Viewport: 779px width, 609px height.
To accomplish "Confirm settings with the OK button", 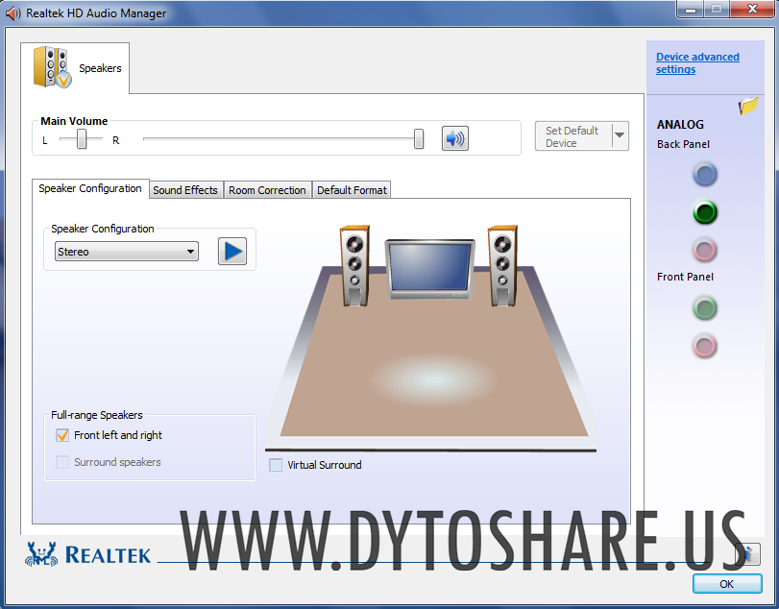I will coord(726,584).
